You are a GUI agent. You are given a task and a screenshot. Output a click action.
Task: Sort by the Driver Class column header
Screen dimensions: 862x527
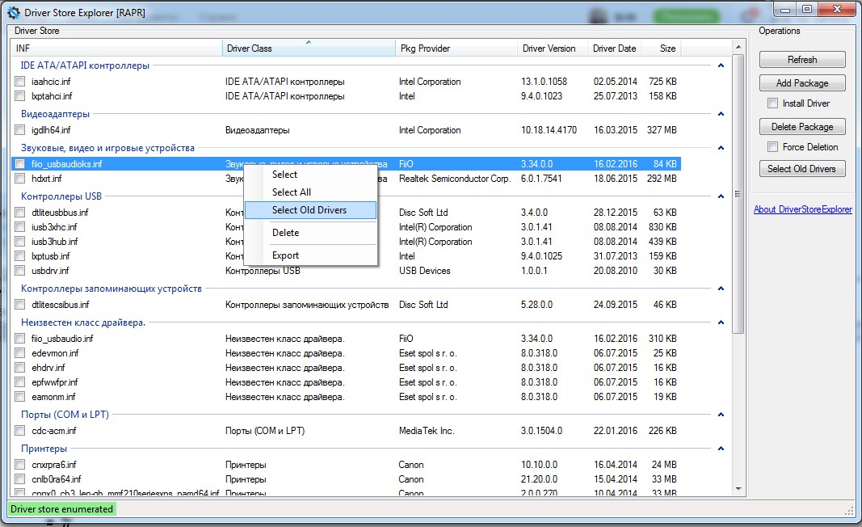click(309, 48)
